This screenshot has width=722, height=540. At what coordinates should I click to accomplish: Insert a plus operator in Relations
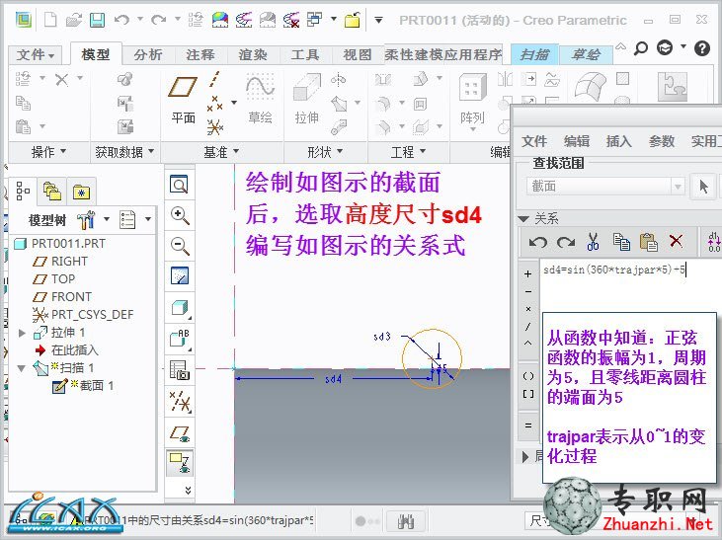528,273
